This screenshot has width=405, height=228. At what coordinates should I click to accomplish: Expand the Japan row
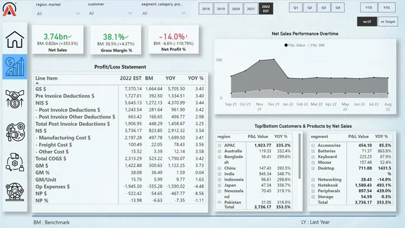(219, 185)
